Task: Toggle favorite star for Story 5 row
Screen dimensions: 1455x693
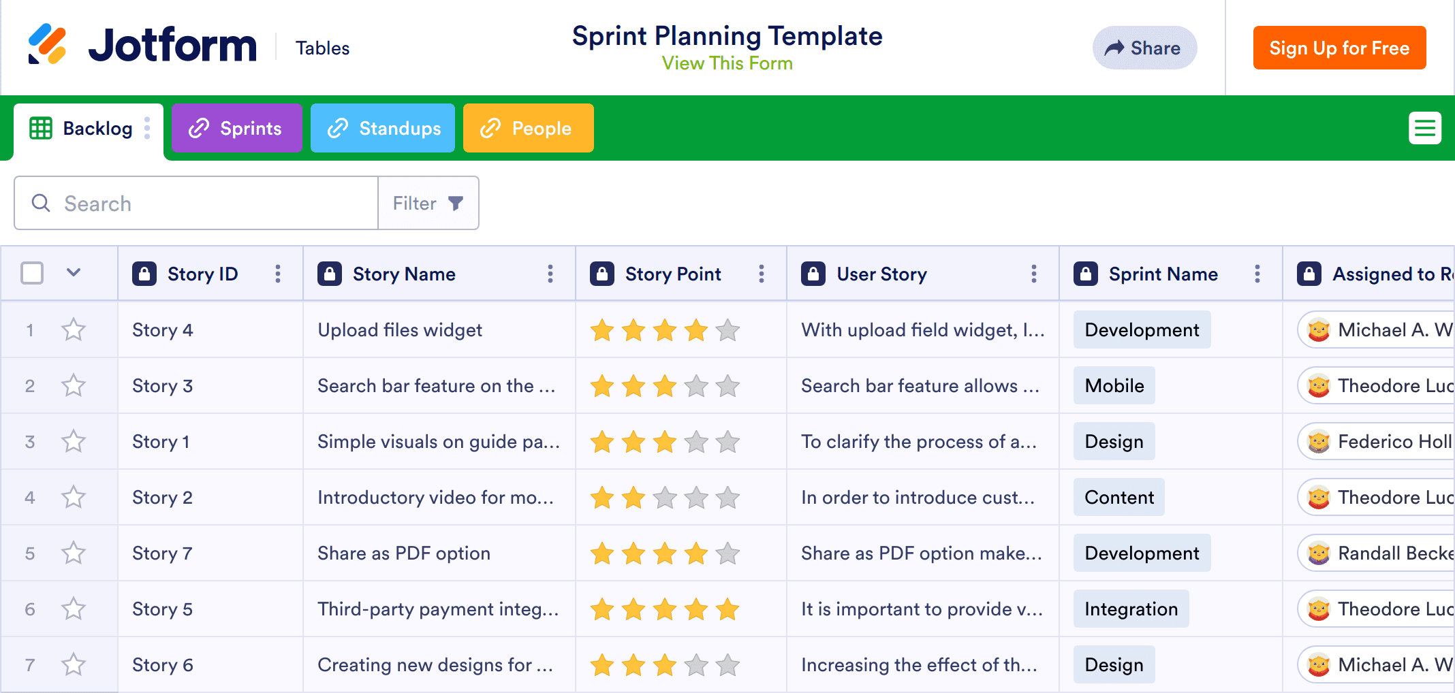Action: [74, 609]
